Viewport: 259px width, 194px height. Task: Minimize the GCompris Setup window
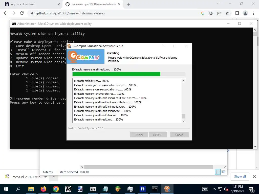coord(163,46)
